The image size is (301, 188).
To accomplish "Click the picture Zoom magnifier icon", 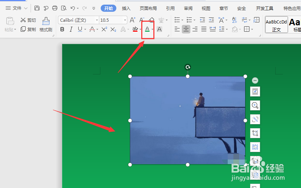I will coord(255,105).
